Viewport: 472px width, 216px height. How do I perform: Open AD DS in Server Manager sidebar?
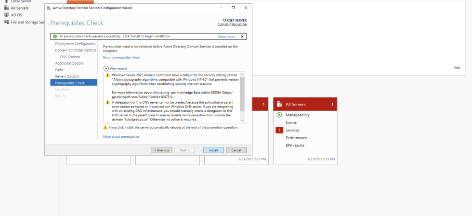coord(16,15)
